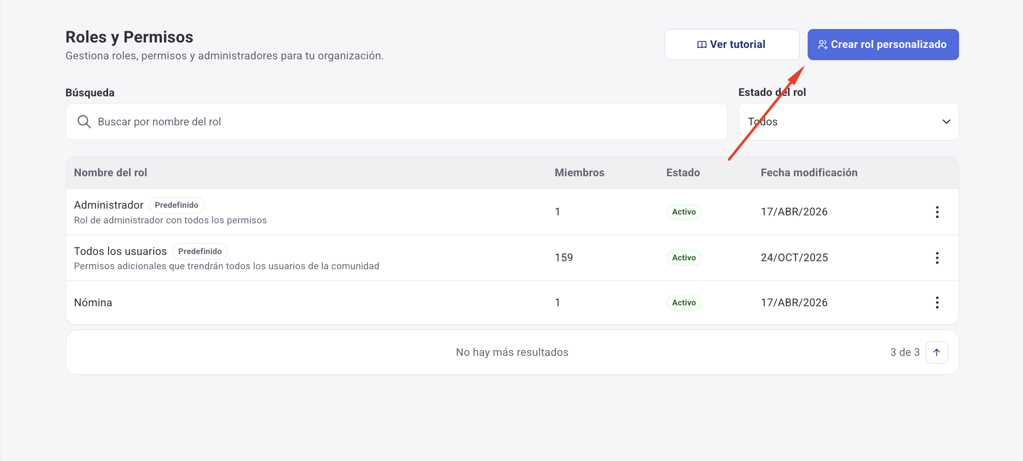
Task: Click the book icon inside Ver tutorial
Action: pyautogui.click(x=702, y=44)
